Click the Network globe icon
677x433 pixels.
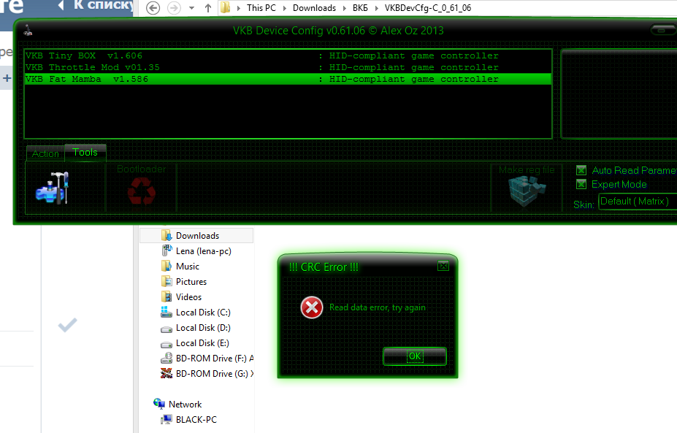pyautogui.click(x=159, y=404)
